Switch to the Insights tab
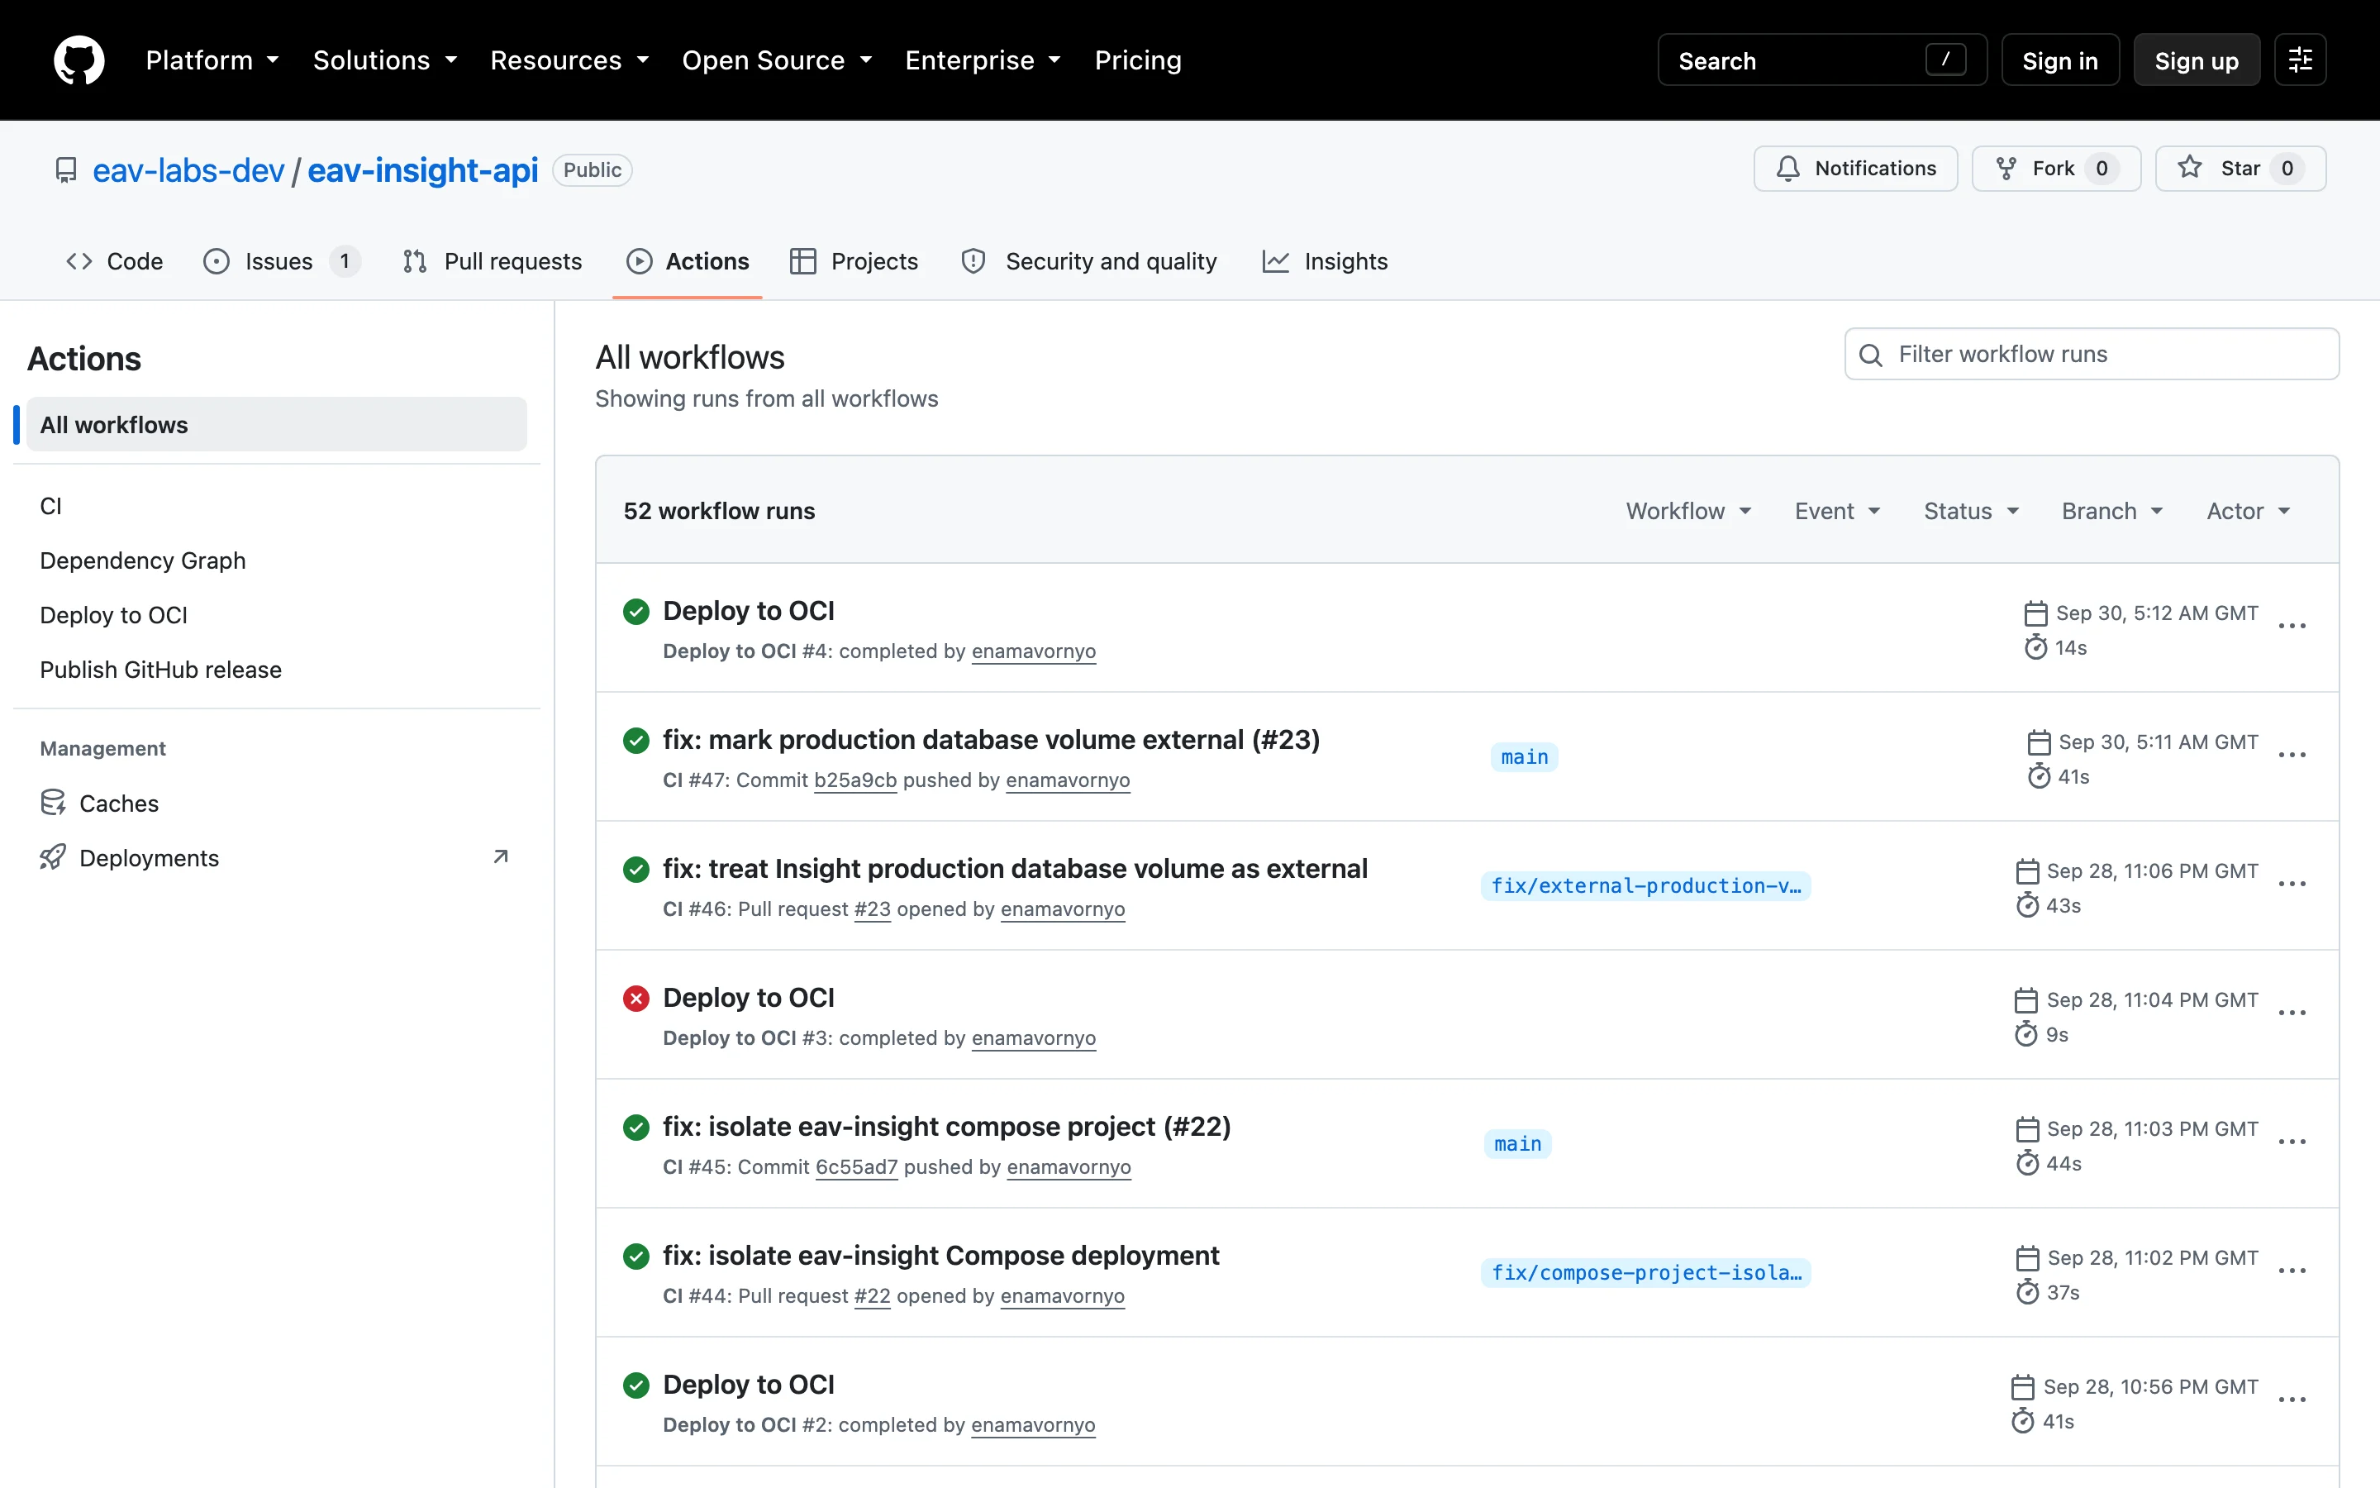This screenshot has width=2380, height=1488. pos(1325,260)
